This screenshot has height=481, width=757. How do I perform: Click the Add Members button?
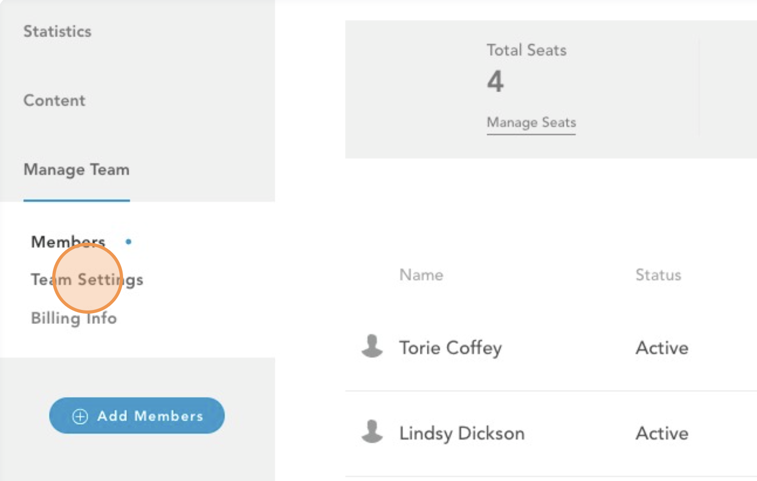pyautogui.click(x=137, y=415)
